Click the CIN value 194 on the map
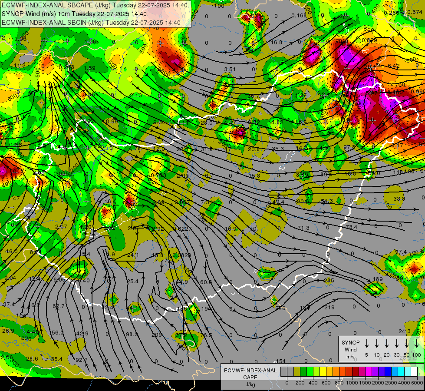 pyautogui.click(x=206, y=309)
